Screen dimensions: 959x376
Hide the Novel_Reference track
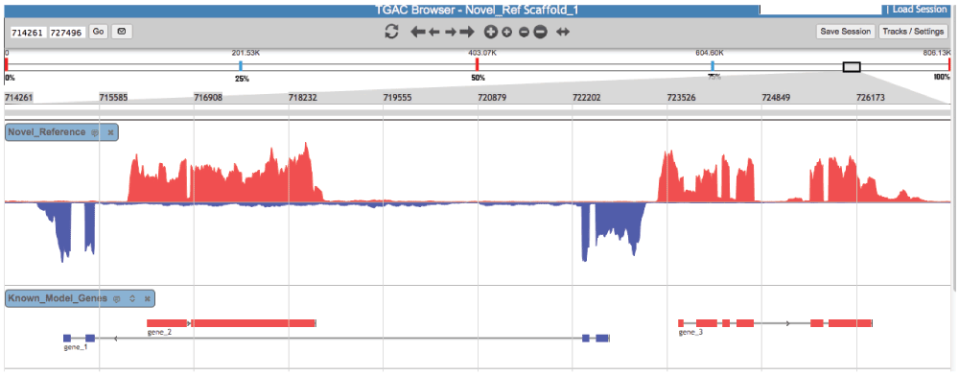coord(110,132)
